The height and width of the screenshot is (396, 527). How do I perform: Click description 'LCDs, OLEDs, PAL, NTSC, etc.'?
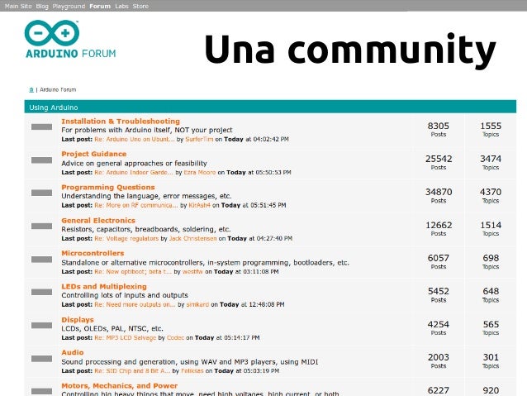point(112,329)
